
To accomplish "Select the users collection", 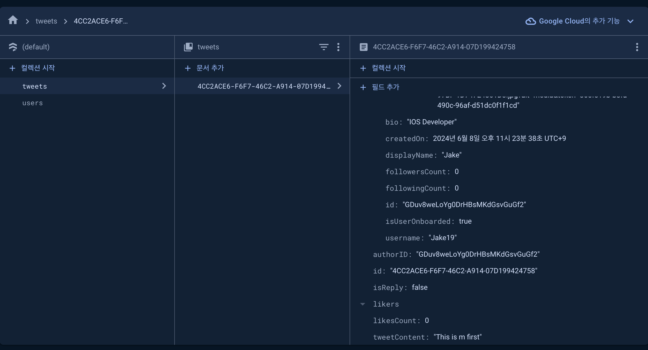I will (x=33, y=103).
